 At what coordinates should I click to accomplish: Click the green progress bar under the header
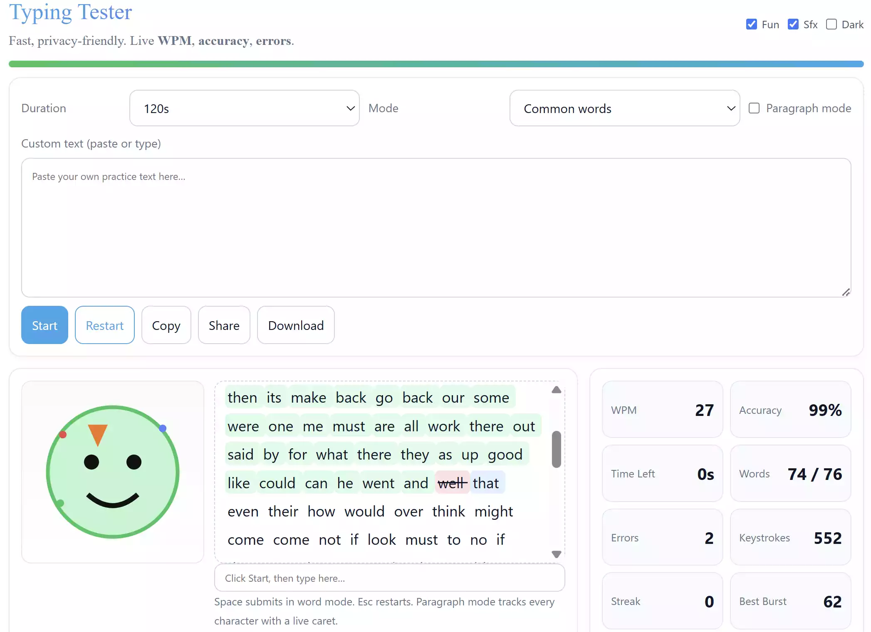(435, 64)
